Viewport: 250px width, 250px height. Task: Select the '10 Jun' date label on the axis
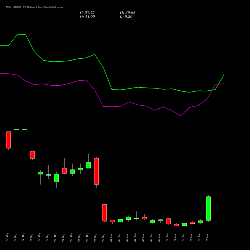[167, 238]
